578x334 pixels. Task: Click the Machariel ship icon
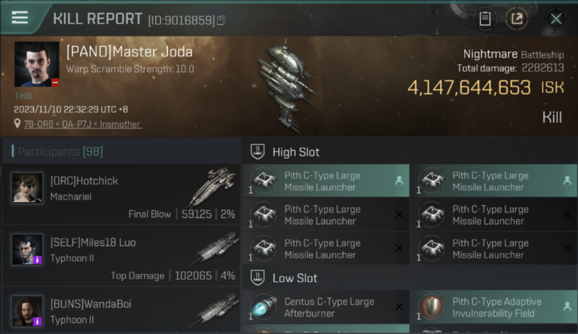(213, 186)
